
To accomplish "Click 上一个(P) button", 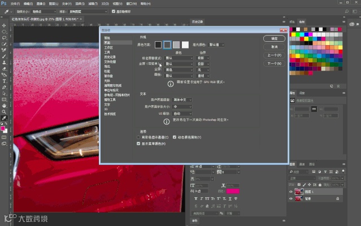I will [x=274, y=55].
